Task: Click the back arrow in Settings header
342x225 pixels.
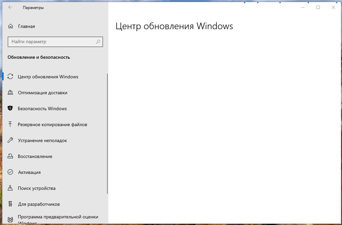Action: point(10,7)
